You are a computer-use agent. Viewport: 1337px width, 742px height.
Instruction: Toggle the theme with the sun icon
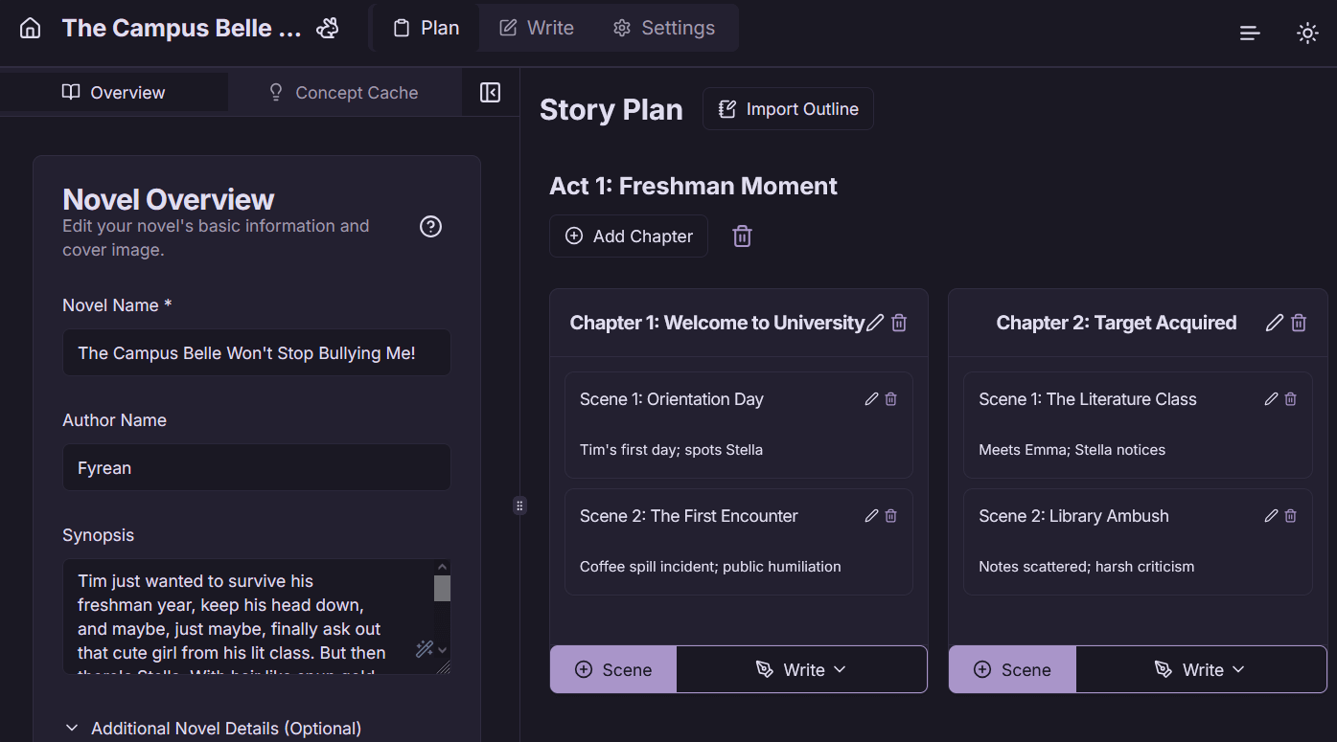(1307, 32)
